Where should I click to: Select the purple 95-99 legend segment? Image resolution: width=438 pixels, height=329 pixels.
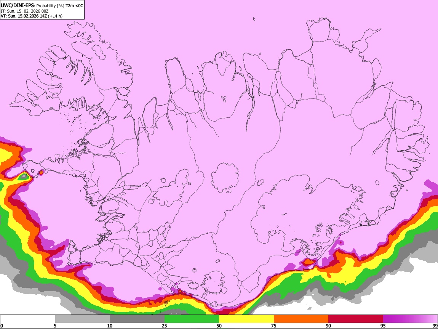tap(410, 319)
